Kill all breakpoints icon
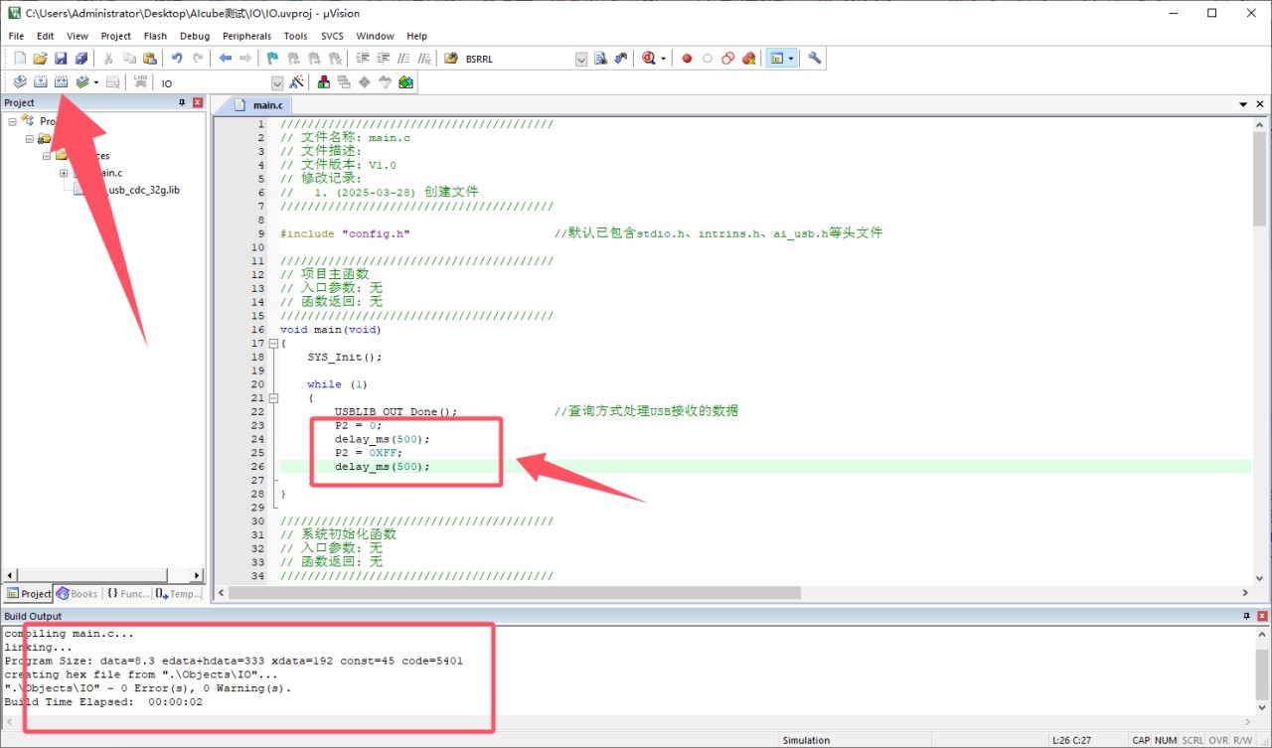Screen dimensions: 1272x748 (749, 59)
